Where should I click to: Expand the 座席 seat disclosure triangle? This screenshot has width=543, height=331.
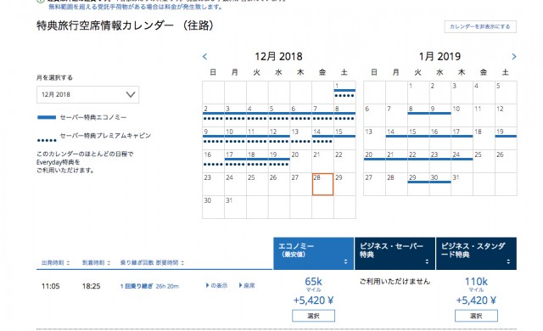tap(240, 285)
